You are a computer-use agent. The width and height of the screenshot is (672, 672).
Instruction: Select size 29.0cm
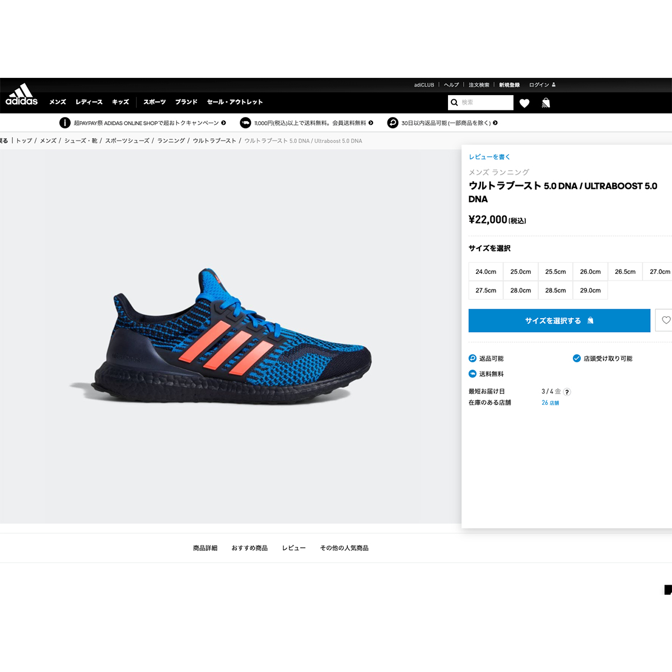pyautogui.click(x=590, y=291)
